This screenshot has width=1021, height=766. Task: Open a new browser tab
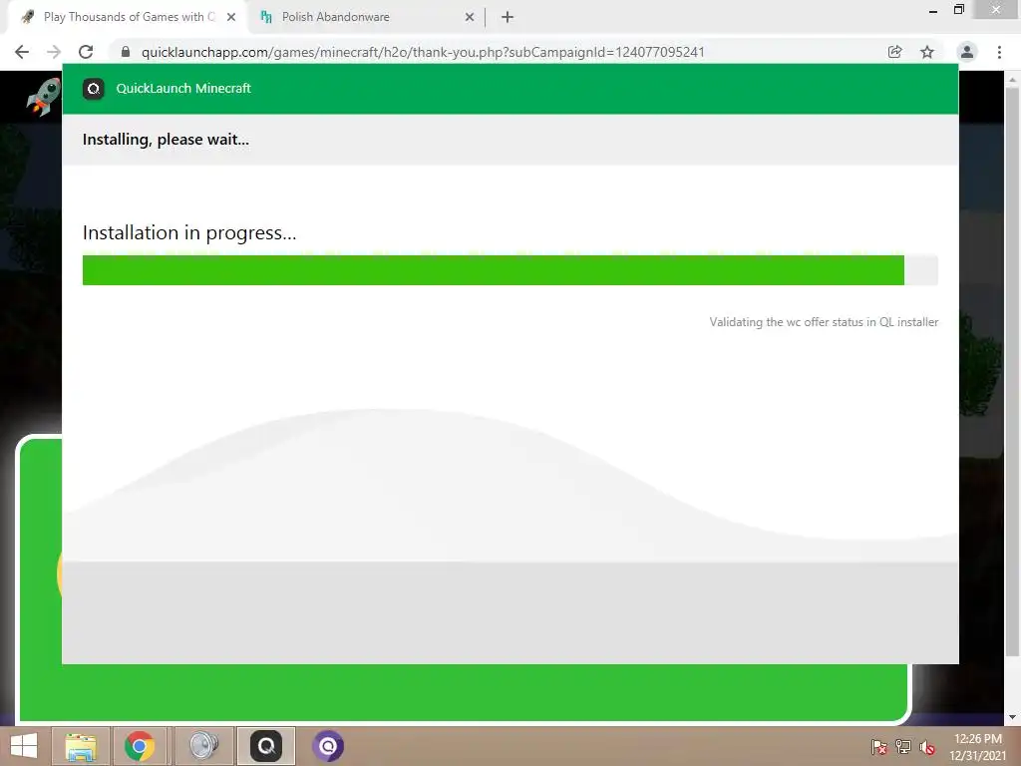click(x=508, y=17)
